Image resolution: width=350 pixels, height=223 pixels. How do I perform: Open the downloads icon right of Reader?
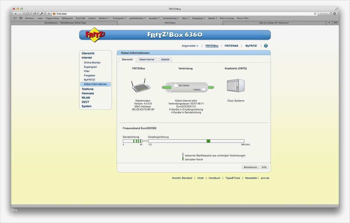[x=334, y=14]
